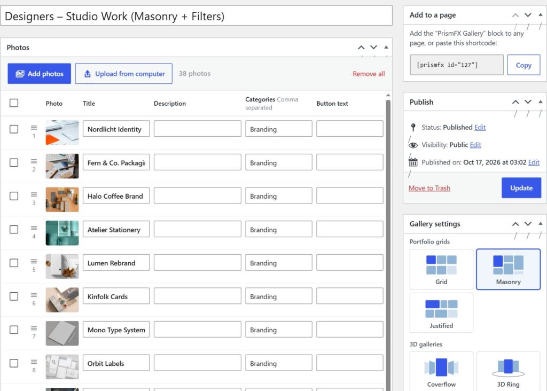Viewport: 547px width, 391px height.
Task: Click the status pin icon in Publish
Action: [413, 127]
